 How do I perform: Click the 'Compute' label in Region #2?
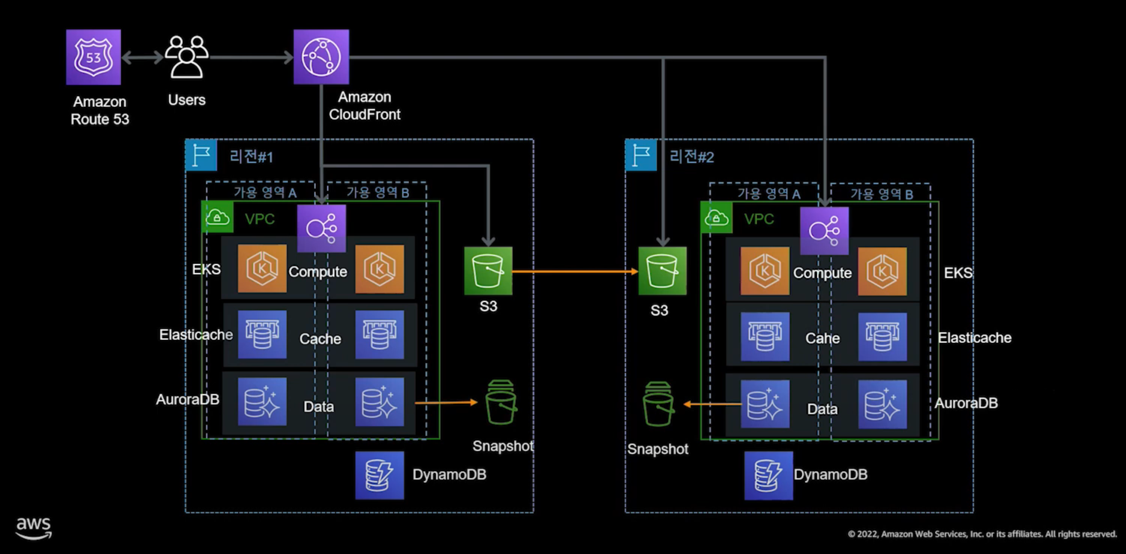(822, 273)
